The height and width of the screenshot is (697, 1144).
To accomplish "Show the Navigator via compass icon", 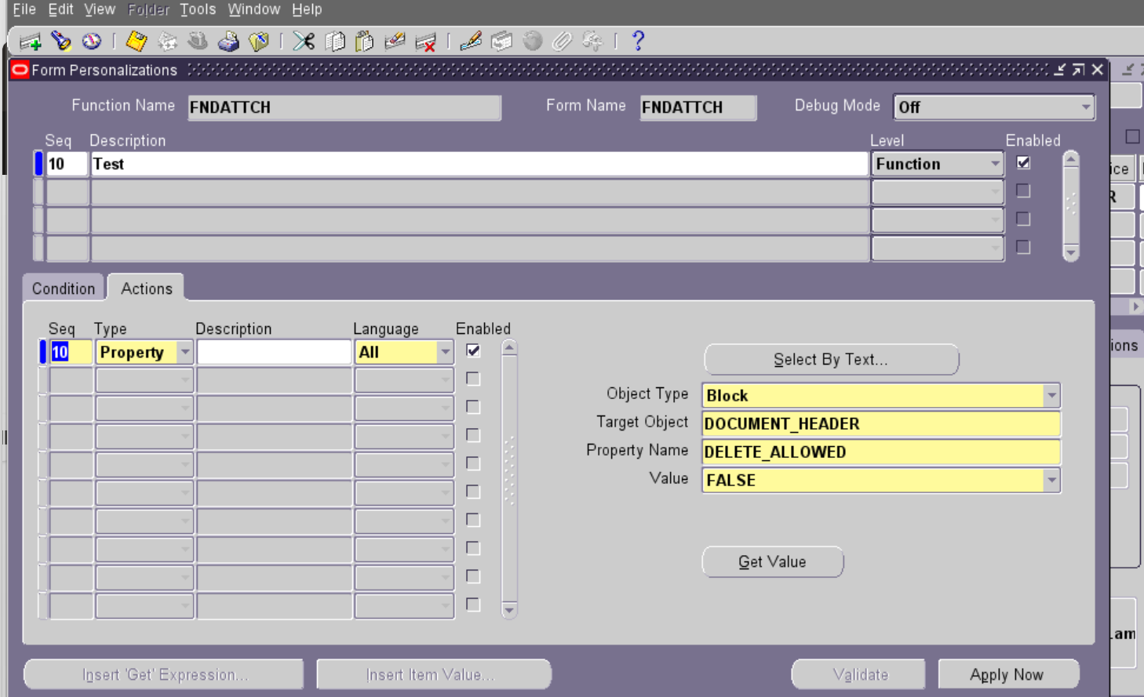I will [92, 41].
